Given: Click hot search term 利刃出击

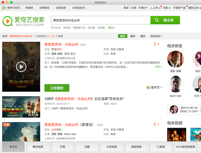Looking at the screenshot, I should (56, 28).
